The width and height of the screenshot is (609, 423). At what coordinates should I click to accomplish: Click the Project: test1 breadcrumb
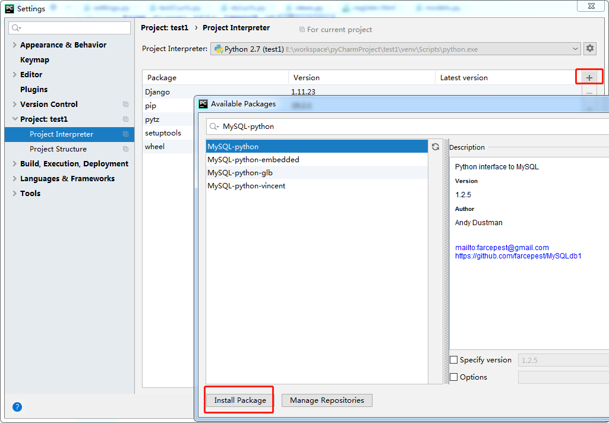click(x=165, y=28)
